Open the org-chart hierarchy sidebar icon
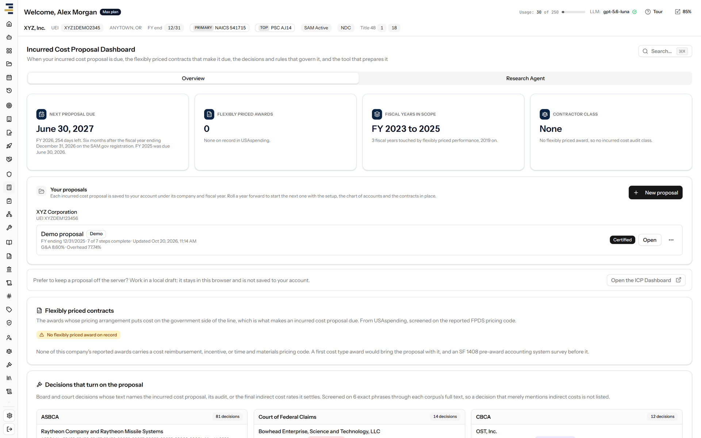This screenshot has height=438, width=701. point(9,214)
